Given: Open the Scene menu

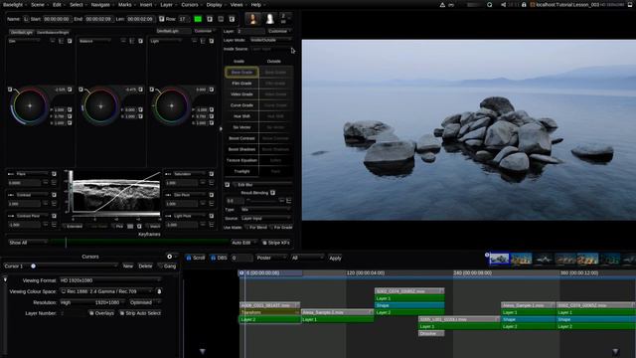Looking at the screenshot, I should (38, 5).
